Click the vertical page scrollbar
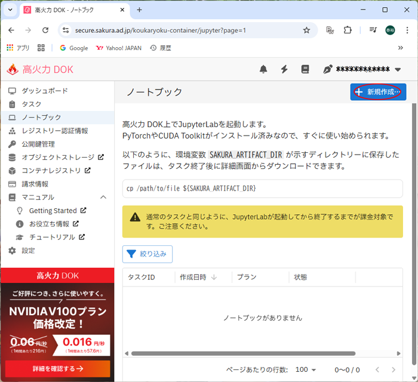 [414, 235]
